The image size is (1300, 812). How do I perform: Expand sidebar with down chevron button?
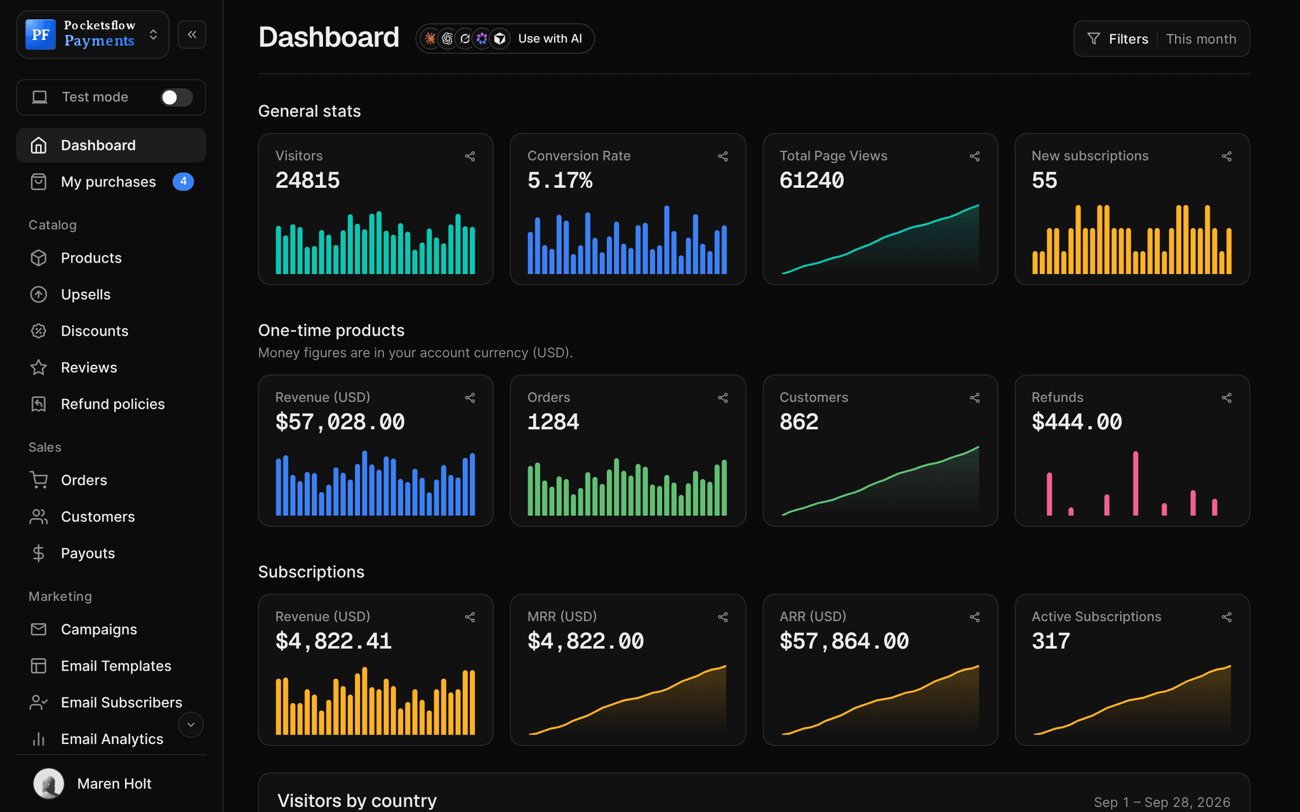(x=190, y=724)
